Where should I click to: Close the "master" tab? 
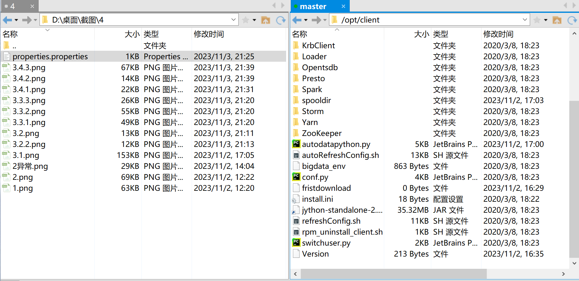[x=343, y=6]
